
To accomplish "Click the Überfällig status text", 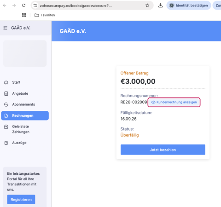I will [129, 135].
